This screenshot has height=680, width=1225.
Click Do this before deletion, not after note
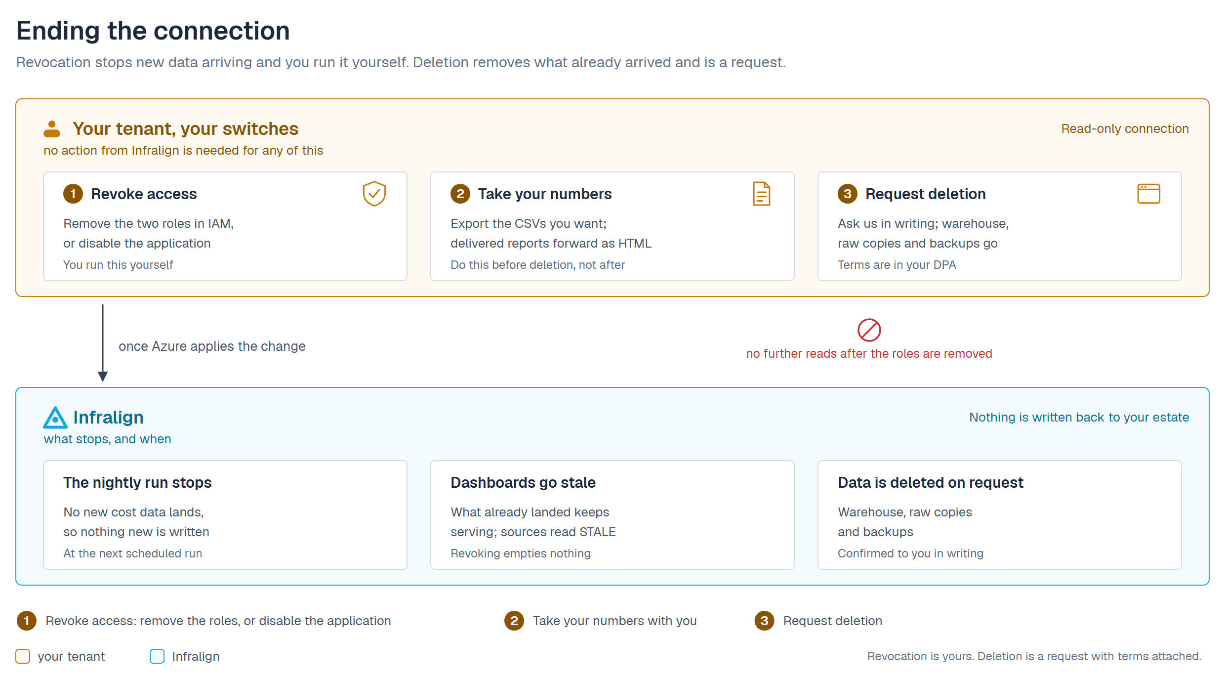tap(537, 265)
